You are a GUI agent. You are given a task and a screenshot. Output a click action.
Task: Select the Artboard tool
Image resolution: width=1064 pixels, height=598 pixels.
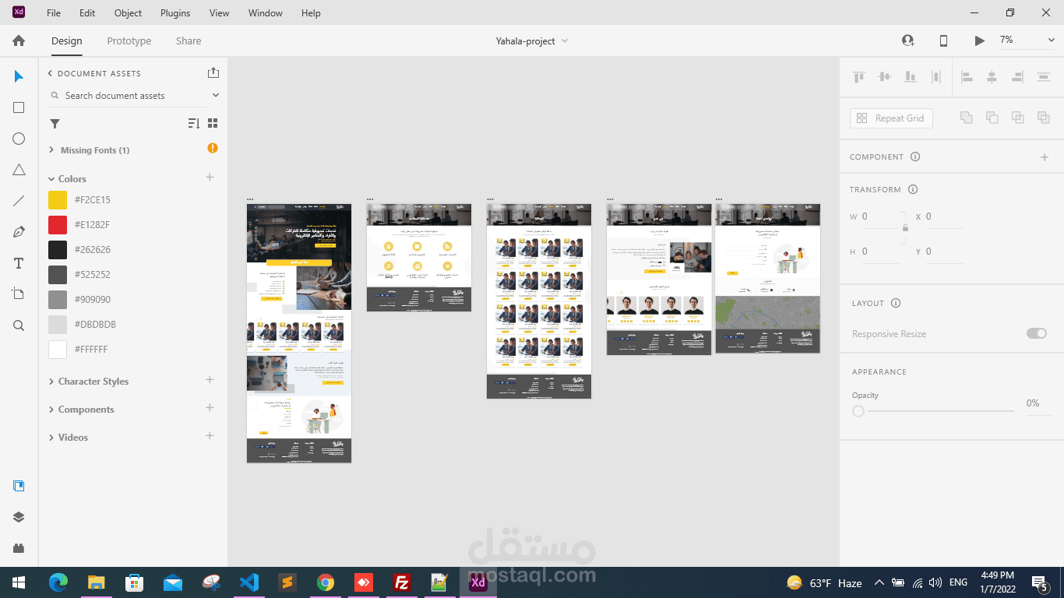[x=19, y=294]
